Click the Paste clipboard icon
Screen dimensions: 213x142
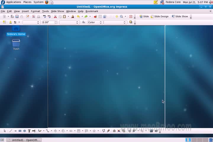pos(64,17)
